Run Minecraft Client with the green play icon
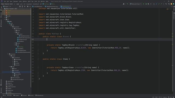Image resolution: width=175 pixels, height=98 pixels. coord(144,4)
